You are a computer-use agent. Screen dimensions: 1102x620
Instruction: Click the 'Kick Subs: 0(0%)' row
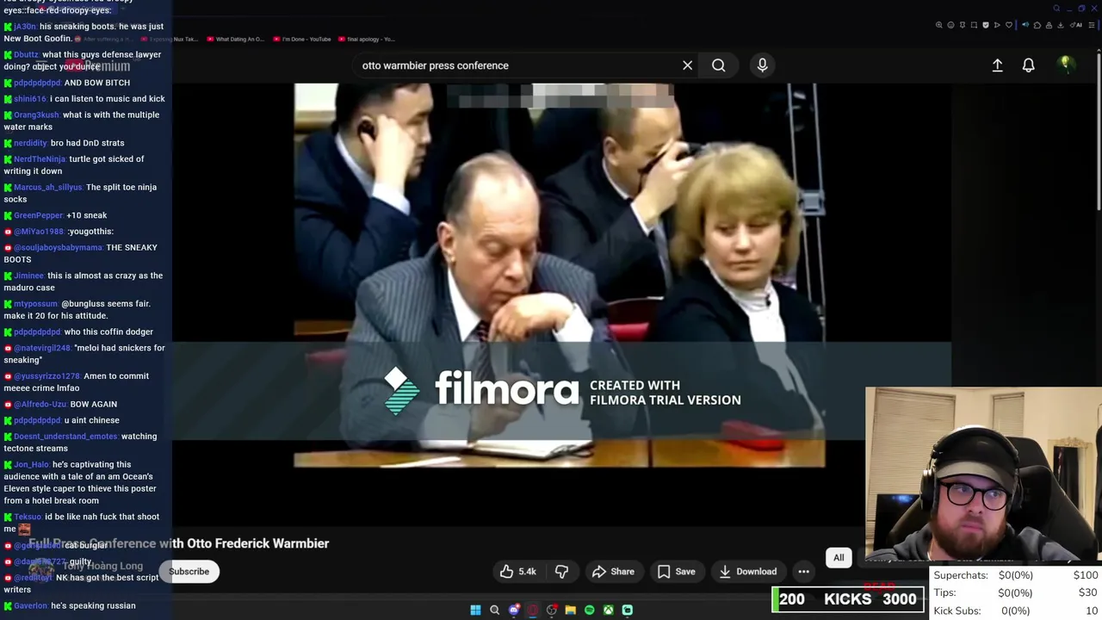(x=1016, y=611)
